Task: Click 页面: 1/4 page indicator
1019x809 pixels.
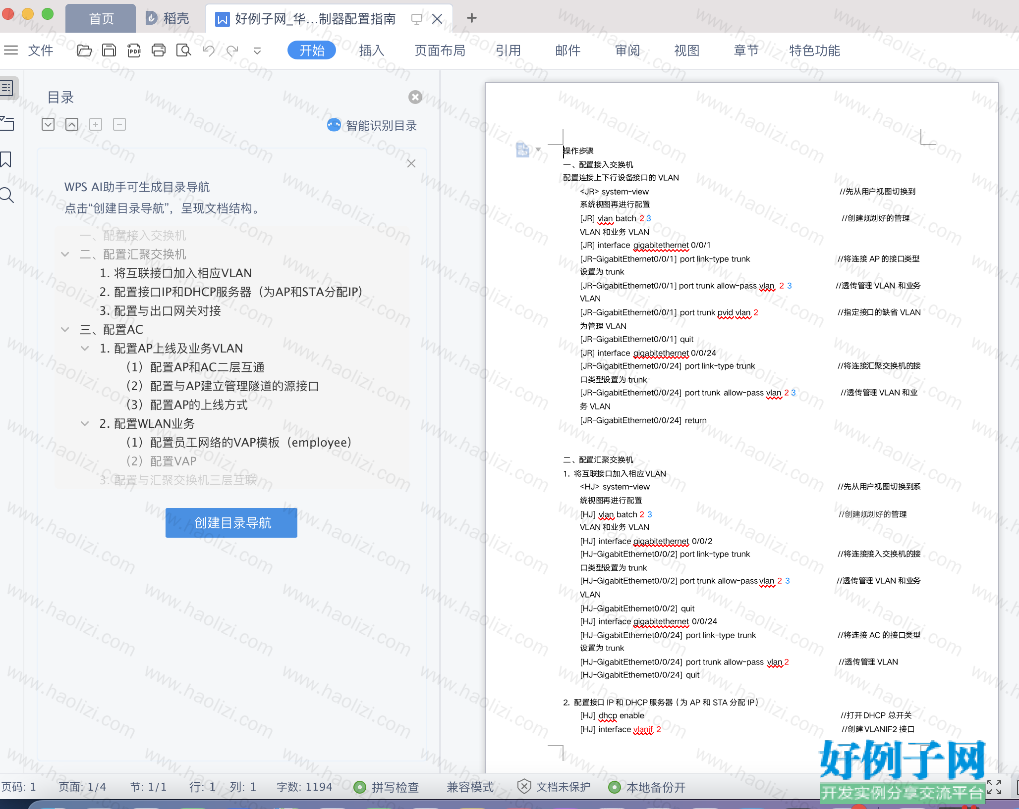Action: click(82, 787)
